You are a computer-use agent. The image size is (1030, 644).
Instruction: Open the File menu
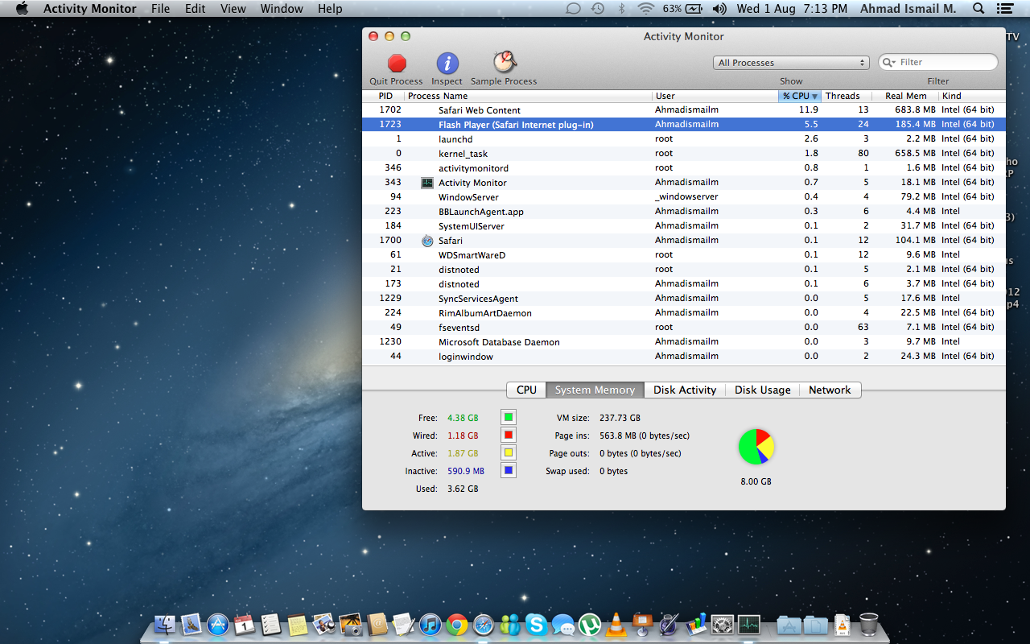[x=161, y=9]
